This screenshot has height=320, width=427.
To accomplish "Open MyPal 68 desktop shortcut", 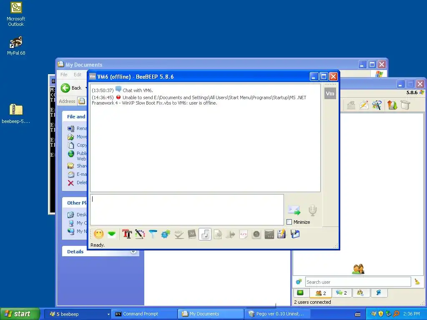I will (x=16, y=45).
